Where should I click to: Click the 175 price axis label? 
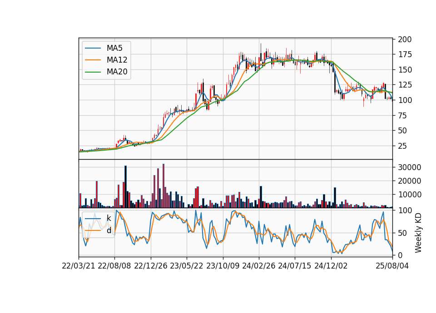tap(405, 54)
